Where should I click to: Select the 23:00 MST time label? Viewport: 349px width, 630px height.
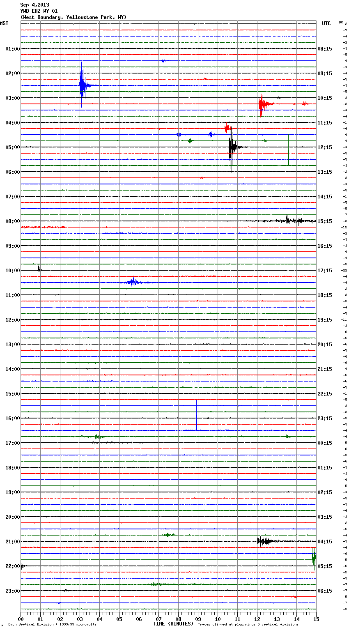13,591
